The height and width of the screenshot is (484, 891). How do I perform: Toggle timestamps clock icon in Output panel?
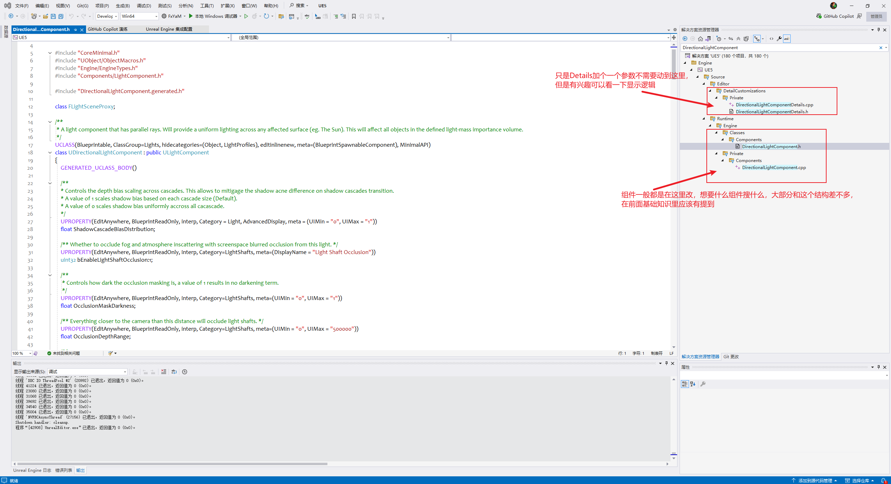[185, 372]
